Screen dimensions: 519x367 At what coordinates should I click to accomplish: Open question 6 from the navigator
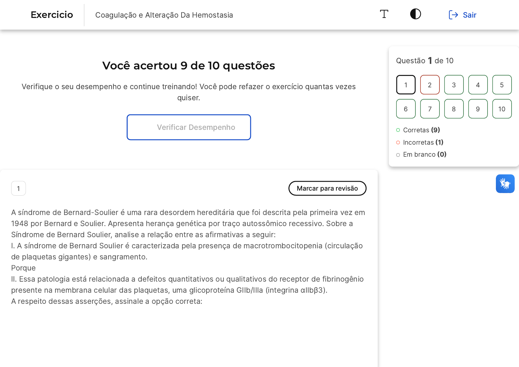pyautogui.click(x=406, y=109)
